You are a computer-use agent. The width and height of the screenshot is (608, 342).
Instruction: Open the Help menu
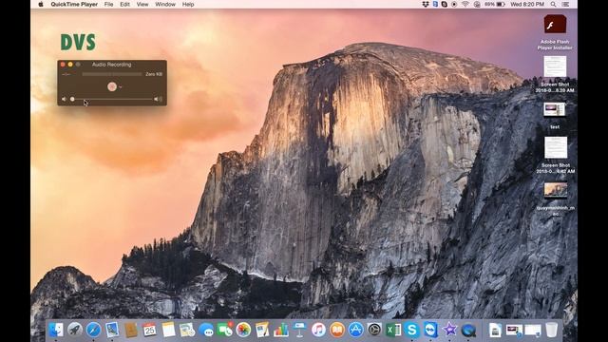point(188,4)
